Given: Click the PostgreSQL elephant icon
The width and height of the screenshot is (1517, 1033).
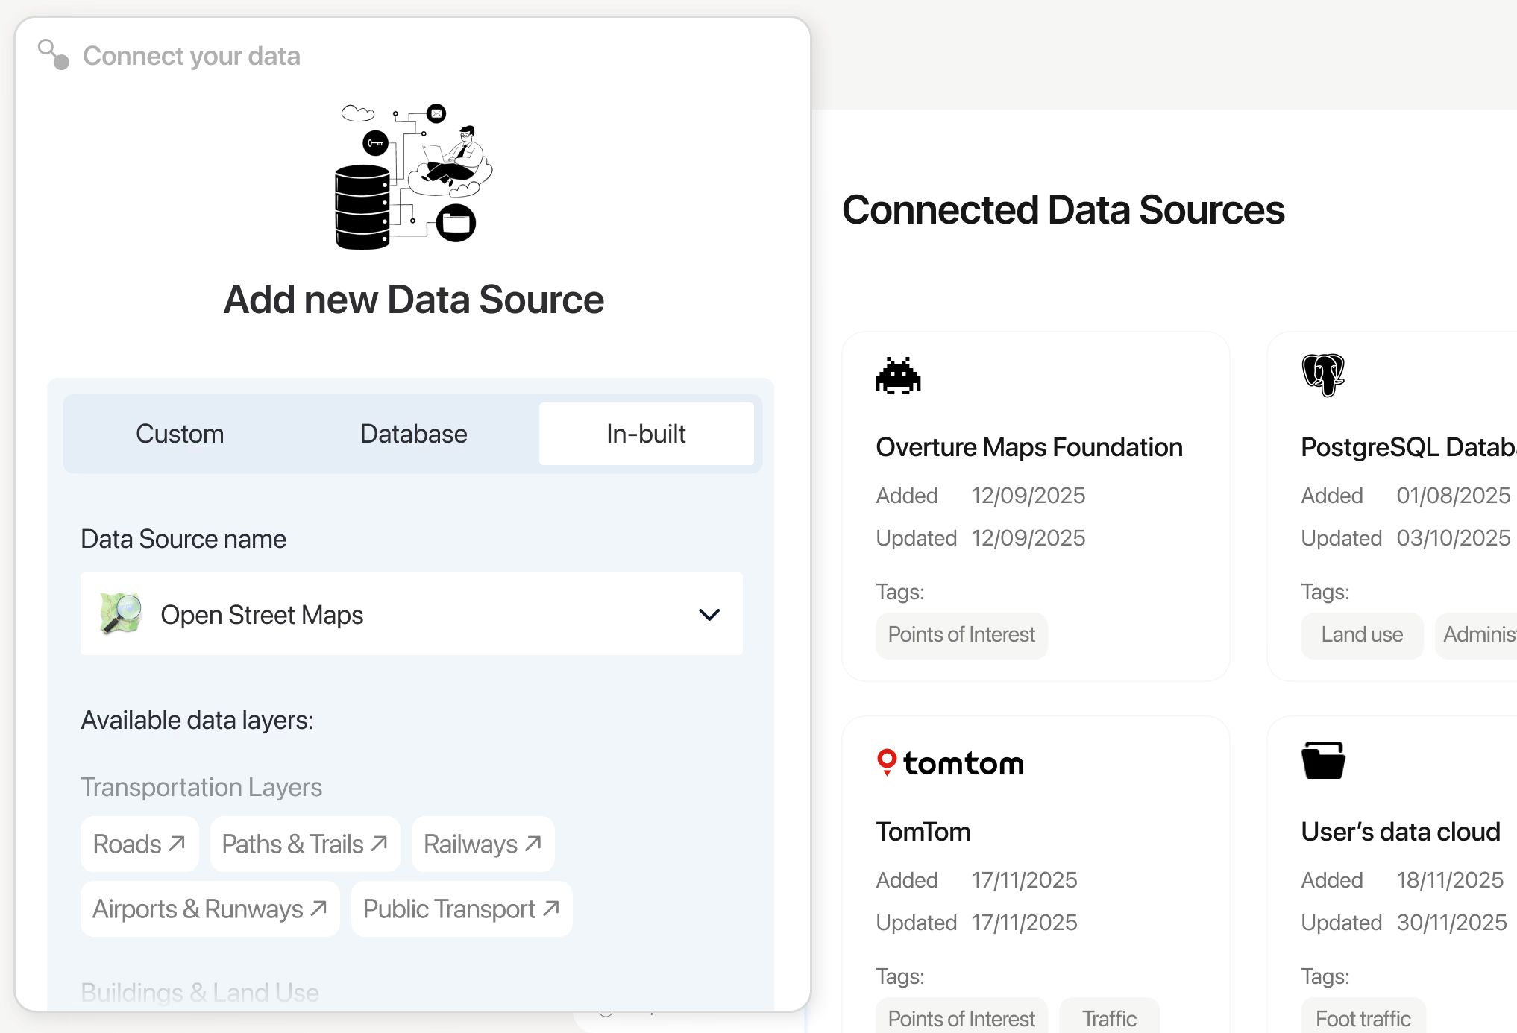Looking at the screenshot, I should tap(1323, 375).
